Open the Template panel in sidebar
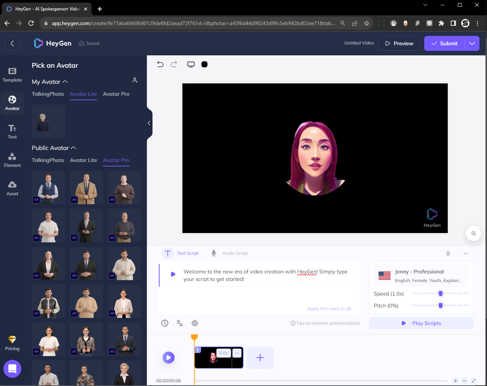 [12, 75]
